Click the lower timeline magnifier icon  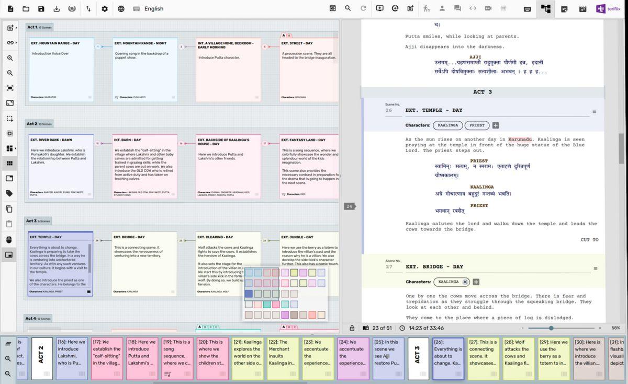[8, 374]
